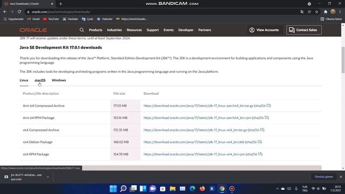This screenshot has width=345, height=194.
Task: Open the Resources menu
Action: 134,30
